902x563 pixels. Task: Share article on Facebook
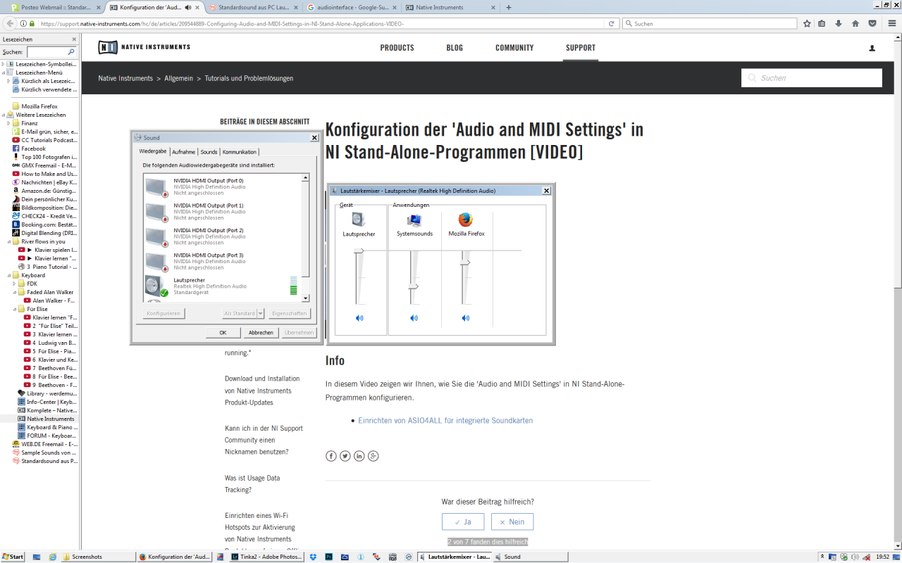click(331, 456)
